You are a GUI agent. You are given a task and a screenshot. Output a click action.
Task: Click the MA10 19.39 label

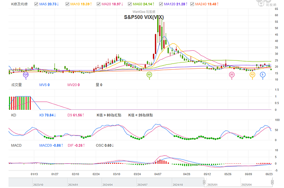tap(81, 4)
